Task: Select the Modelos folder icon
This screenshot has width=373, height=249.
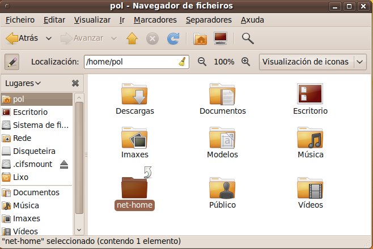Action: pyautogui.click(x=222, y=138)
